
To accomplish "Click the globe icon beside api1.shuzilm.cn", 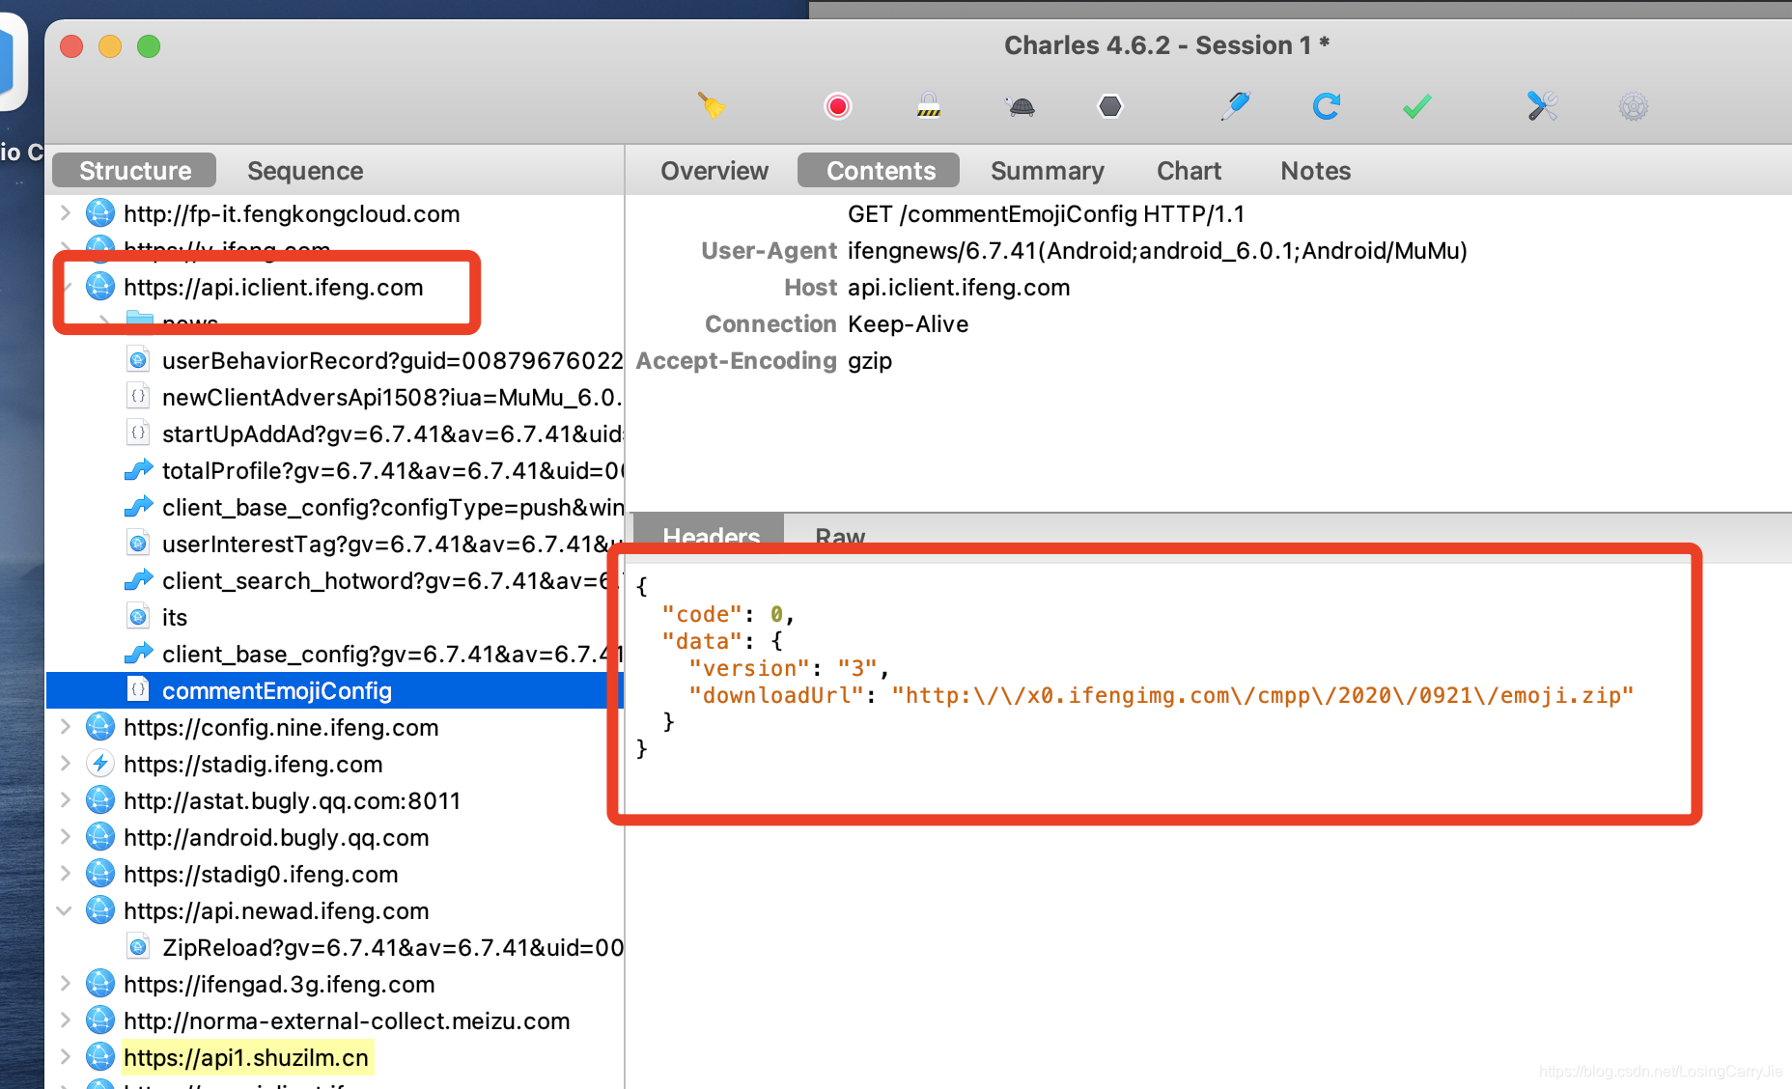I will point(100,1057).
